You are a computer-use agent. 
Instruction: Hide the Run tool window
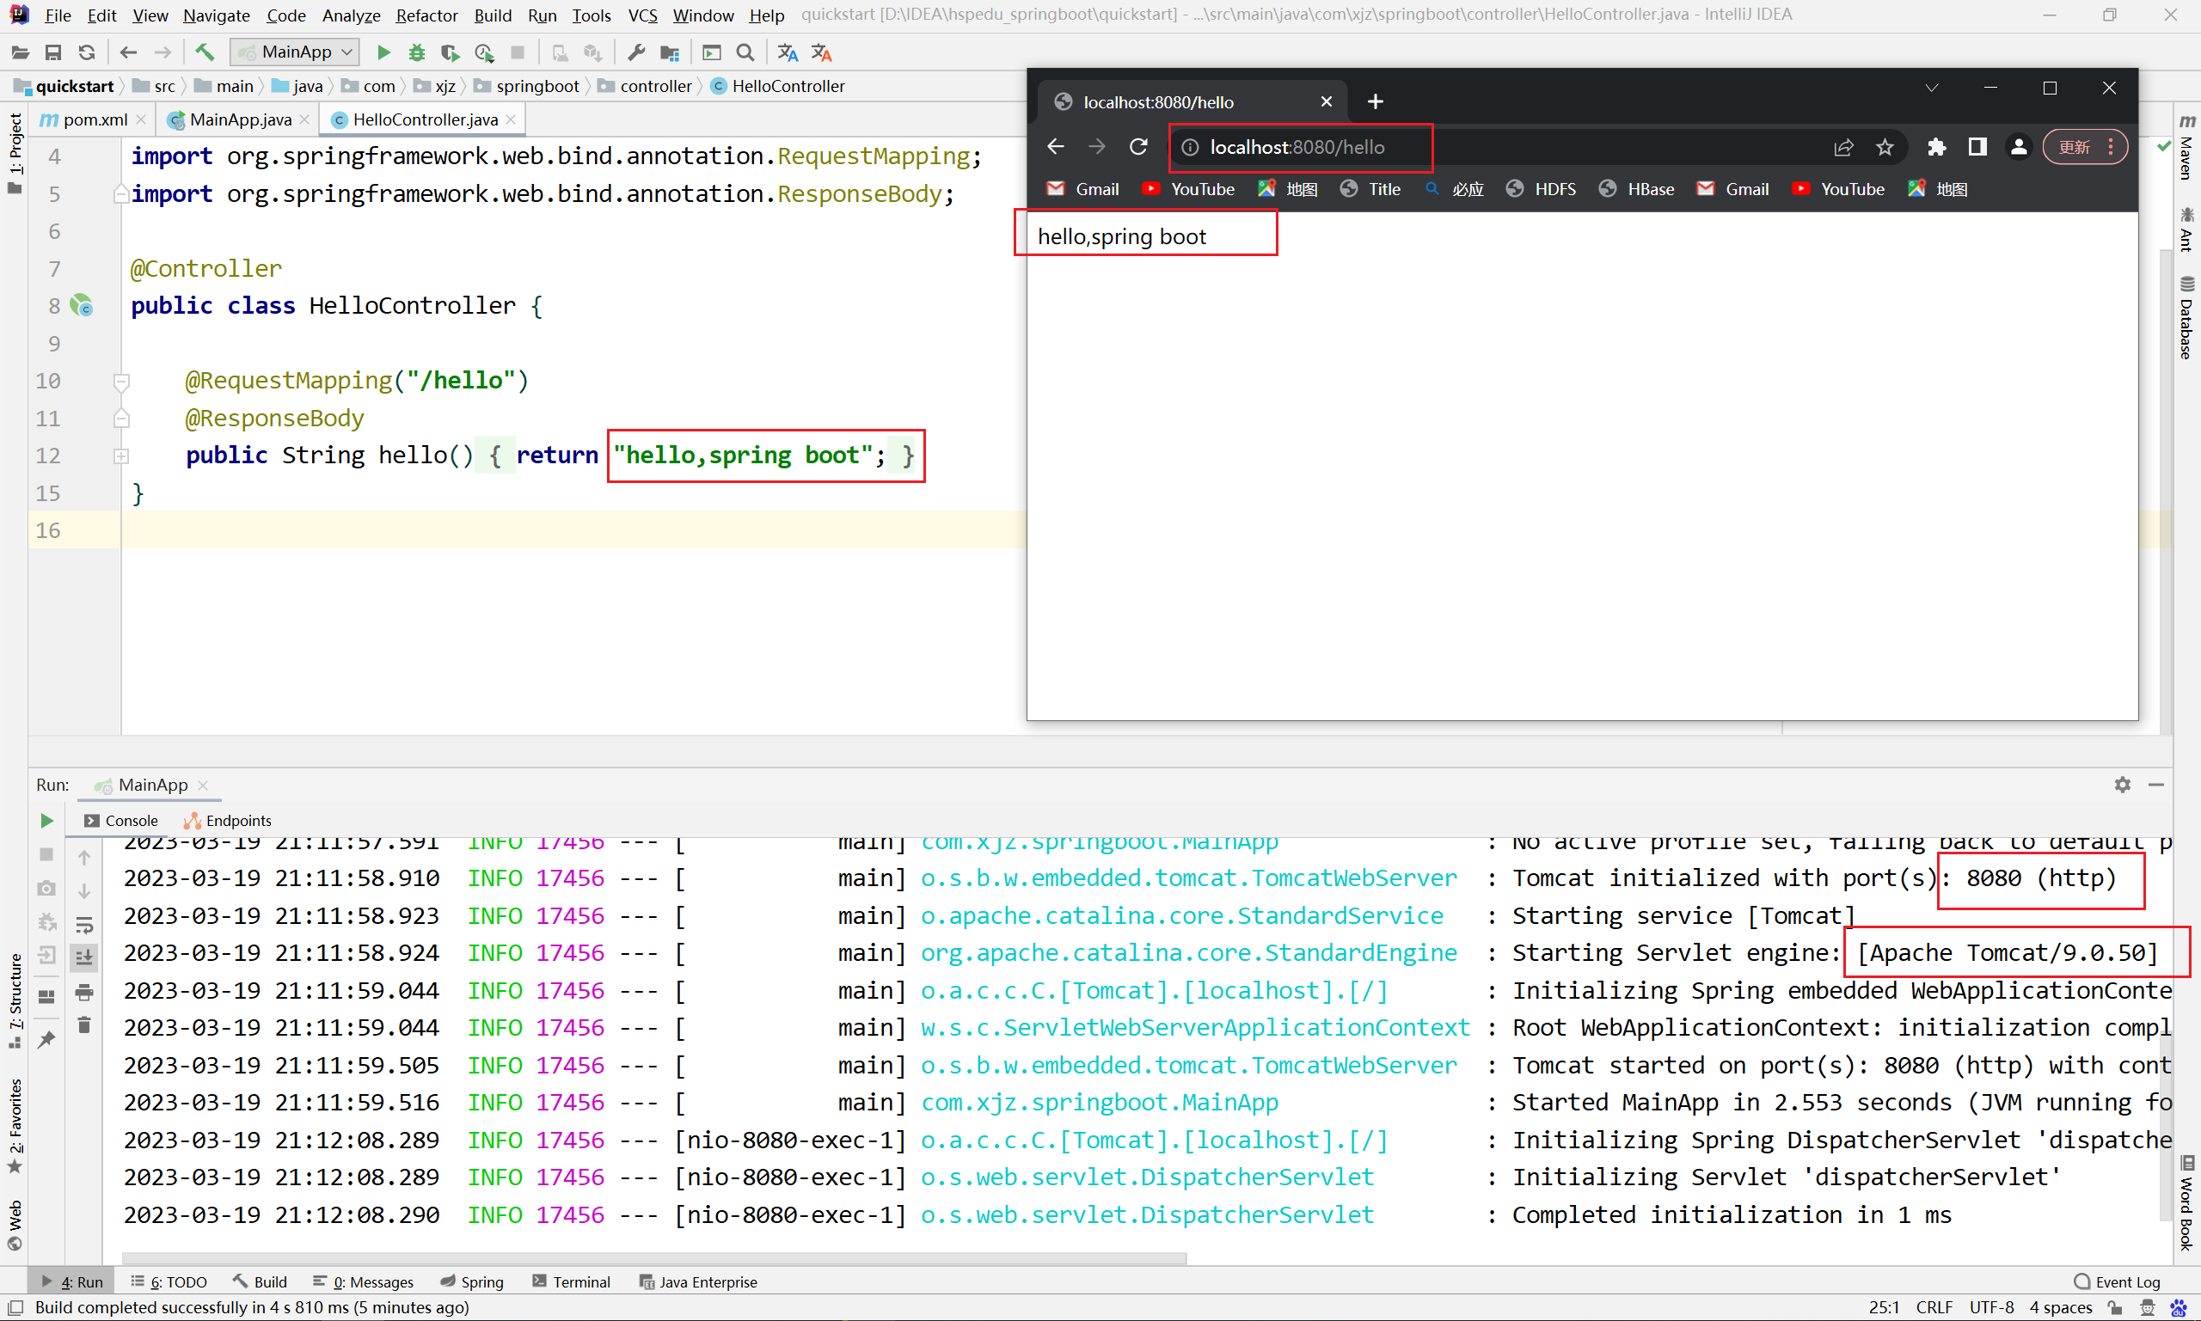coord(2156,784)
